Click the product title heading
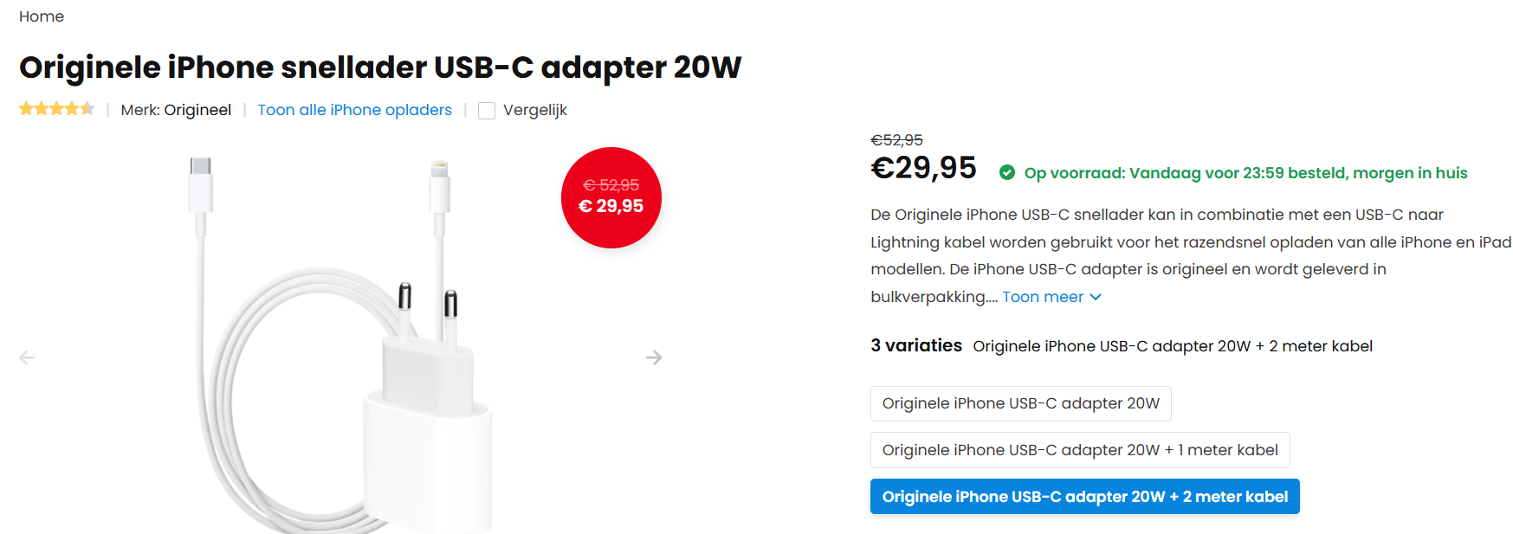 pos(380,67)
